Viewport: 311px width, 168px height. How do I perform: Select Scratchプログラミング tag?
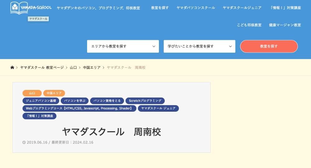[x=145, y=101]
